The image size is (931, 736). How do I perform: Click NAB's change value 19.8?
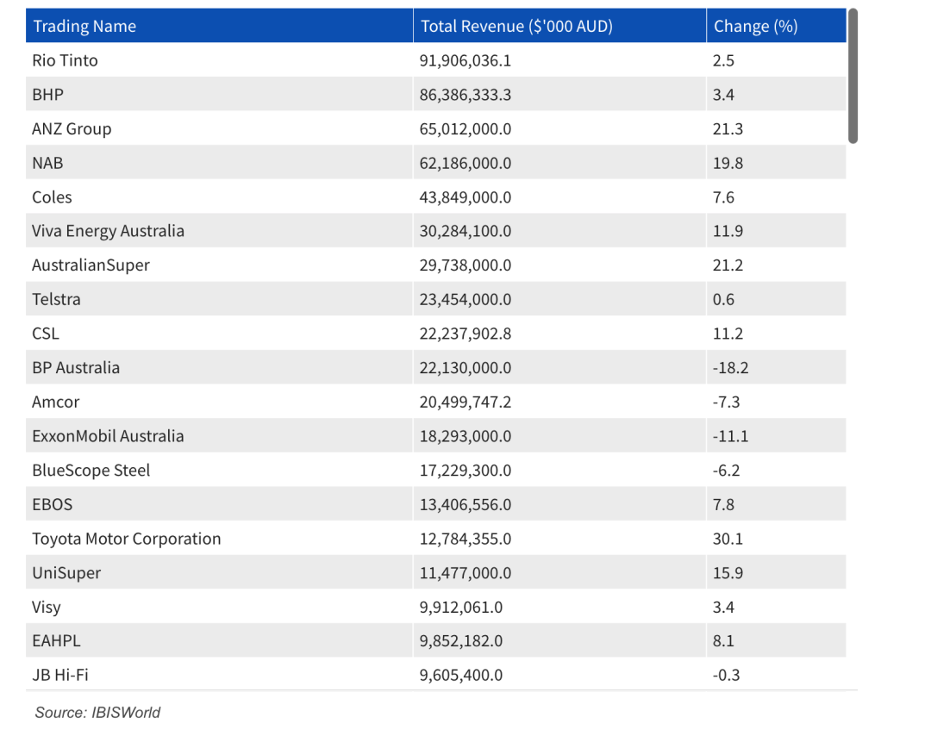tap(728, 163)
